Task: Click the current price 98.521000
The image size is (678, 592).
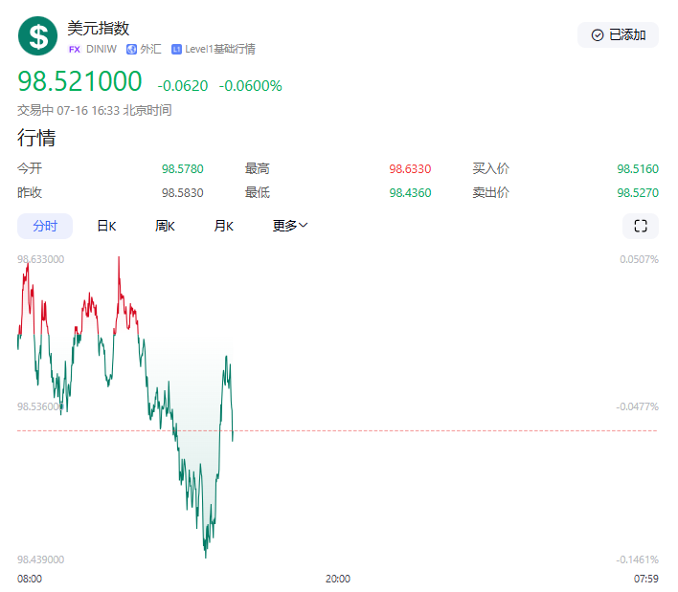Action: tap(79, 82)
